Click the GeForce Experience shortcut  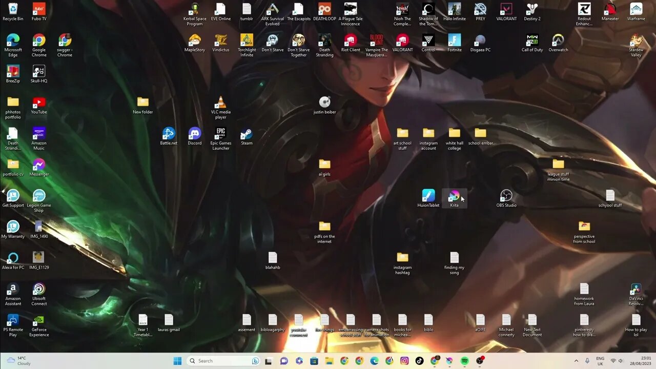tap(39, 325)
